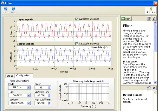159x111 pixels.
Task: Click the Redo toolbar icon
Action: 13,10
